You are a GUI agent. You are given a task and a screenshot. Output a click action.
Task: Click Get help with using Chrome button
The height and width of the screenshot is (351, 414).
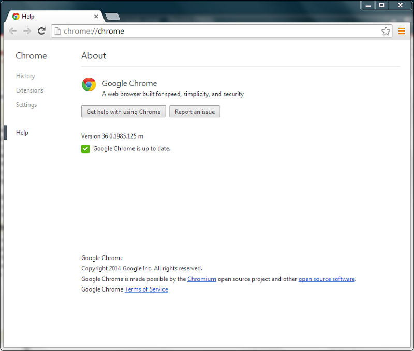point(124,112)
